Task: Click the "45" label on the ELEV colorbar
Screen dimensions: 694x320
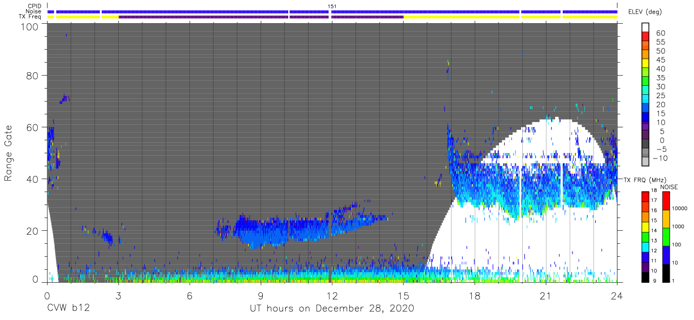Action: tap(661, 60)
